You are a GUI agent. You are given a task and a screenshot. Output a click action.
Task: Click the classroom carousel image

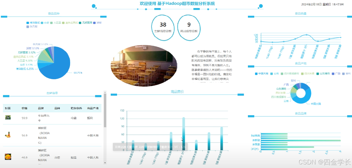coord(144,66)
